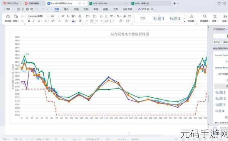Open the font name dropdown
This screenshot has width=228, height=141.
pos(48,16)
